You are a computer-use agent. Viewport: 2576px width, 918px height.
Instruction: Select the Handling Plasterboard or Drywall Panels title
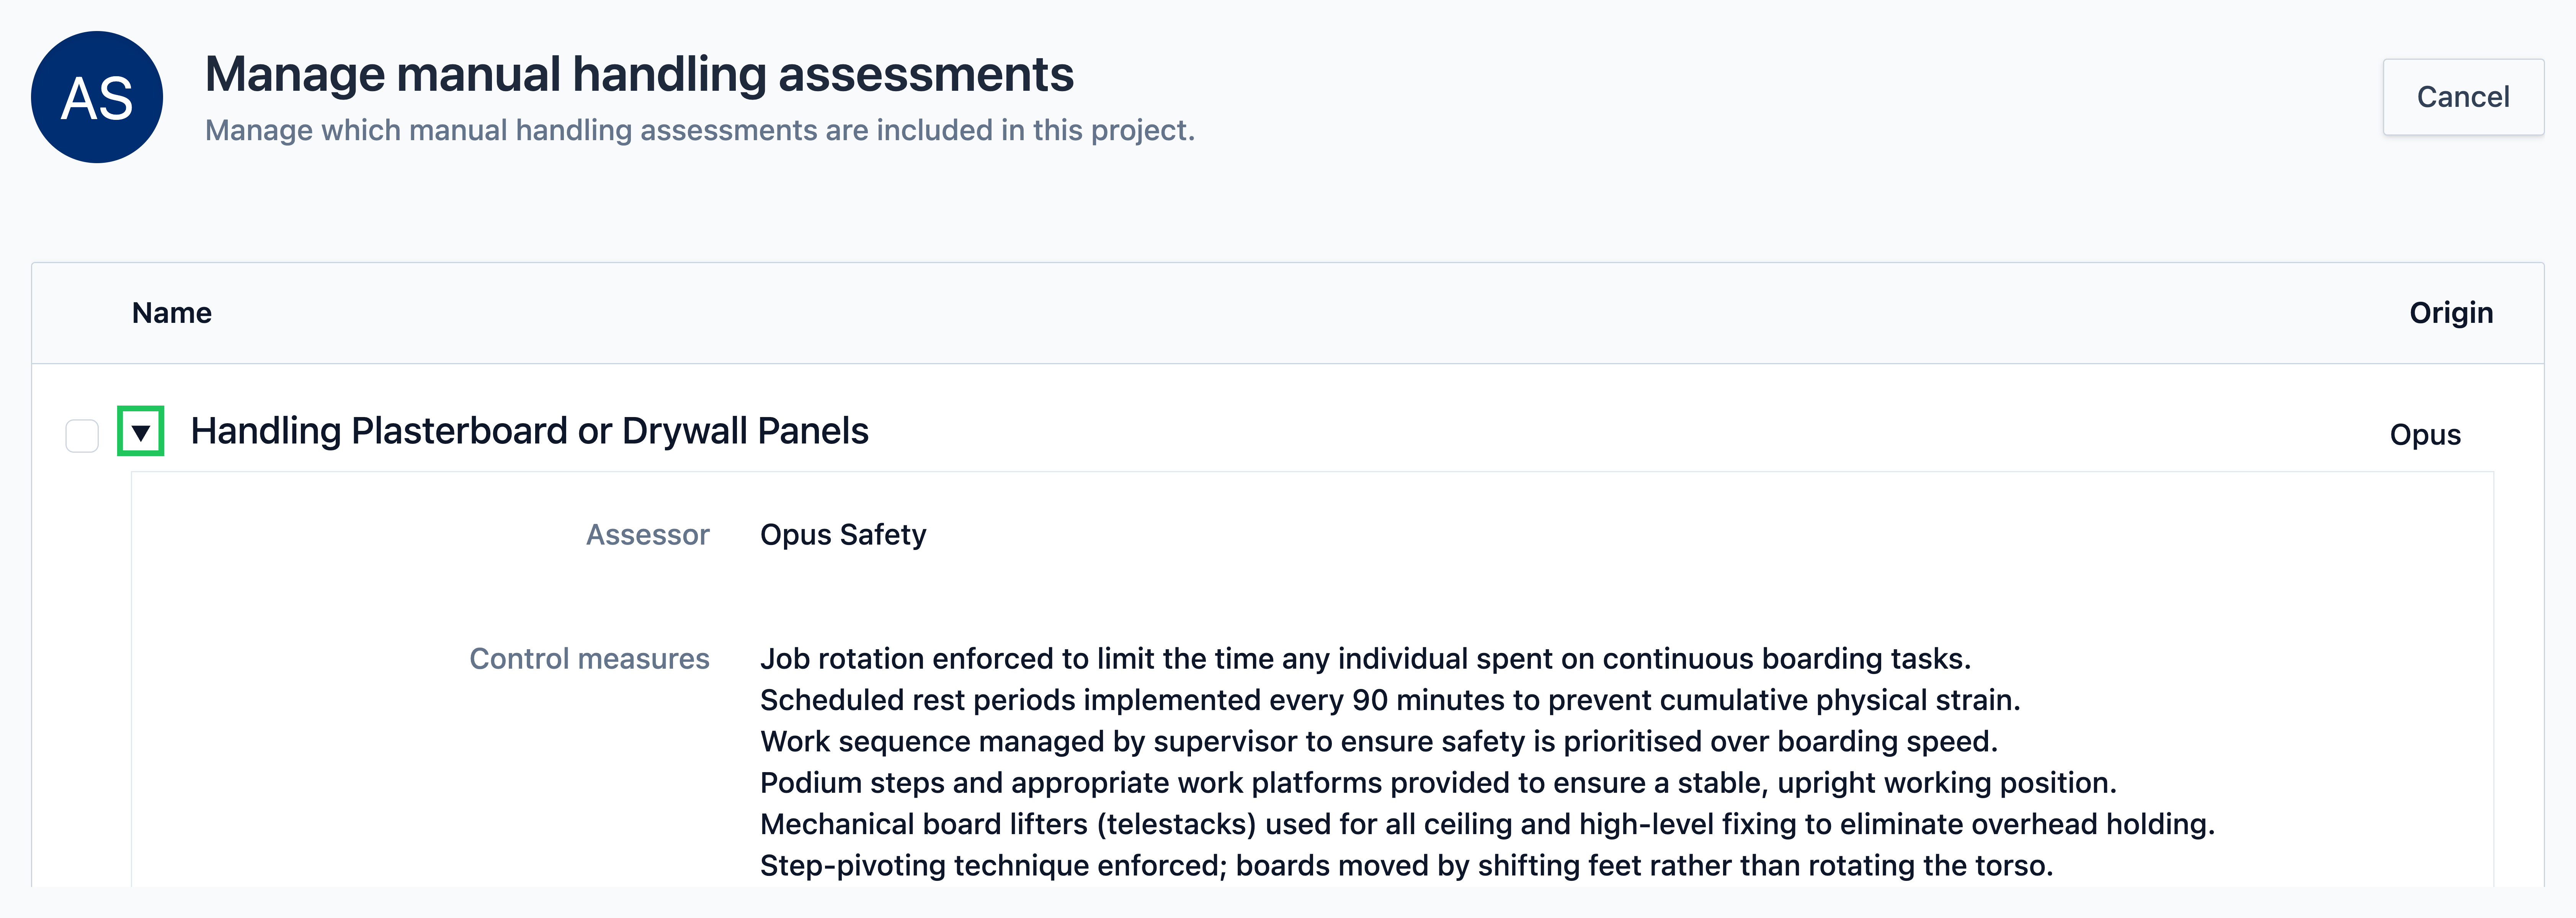(x=530, y=431)
